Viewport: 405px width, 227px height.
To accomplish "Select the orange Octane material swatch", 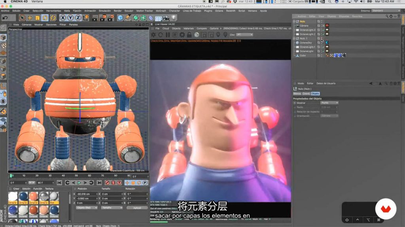I will click(33, 198).
